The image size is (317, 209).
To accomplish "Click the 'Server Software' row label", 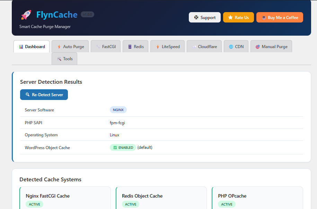I will [x=39, y=110].
